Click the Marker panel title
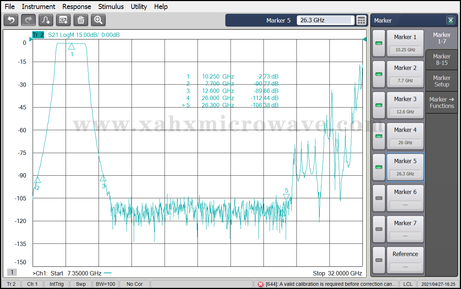Viewport: 461px width, 289px height. [383, 20]
